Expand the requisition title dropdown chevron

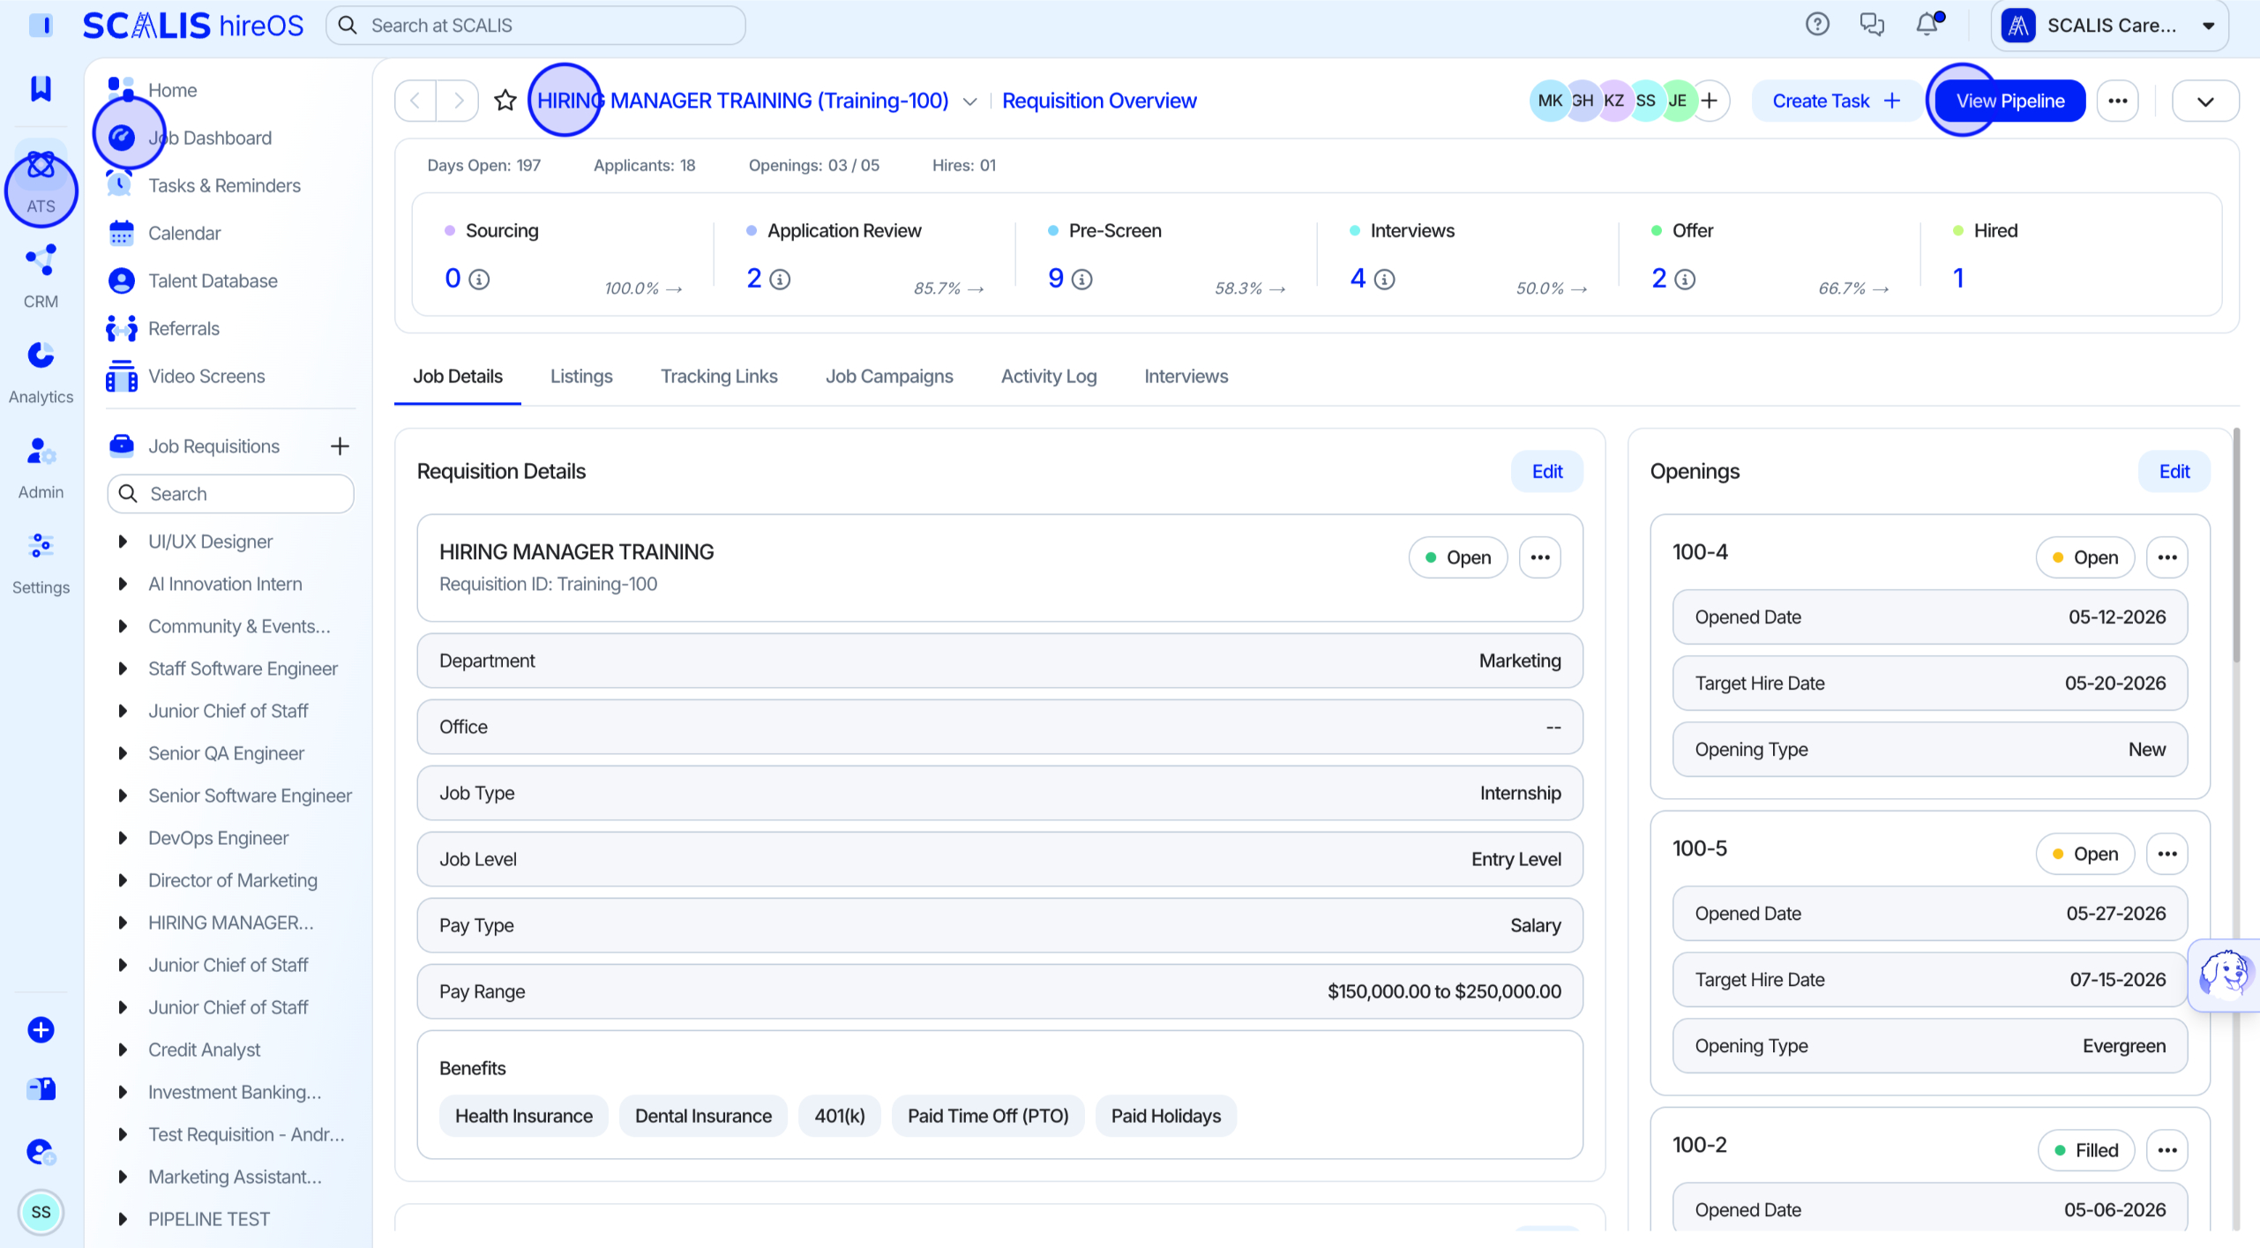[969, 101]
